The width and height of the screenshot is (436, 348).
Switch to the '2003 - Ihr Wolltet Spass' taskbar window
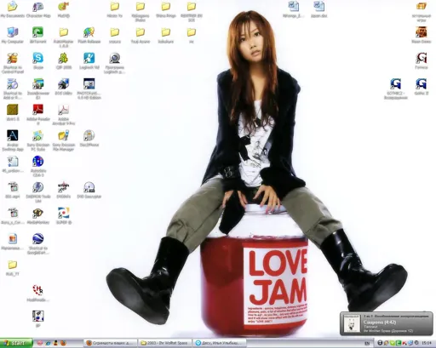coord(165,343)
